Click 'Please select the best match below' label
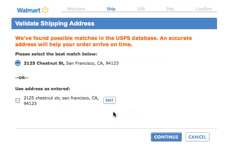 [56, 54]
